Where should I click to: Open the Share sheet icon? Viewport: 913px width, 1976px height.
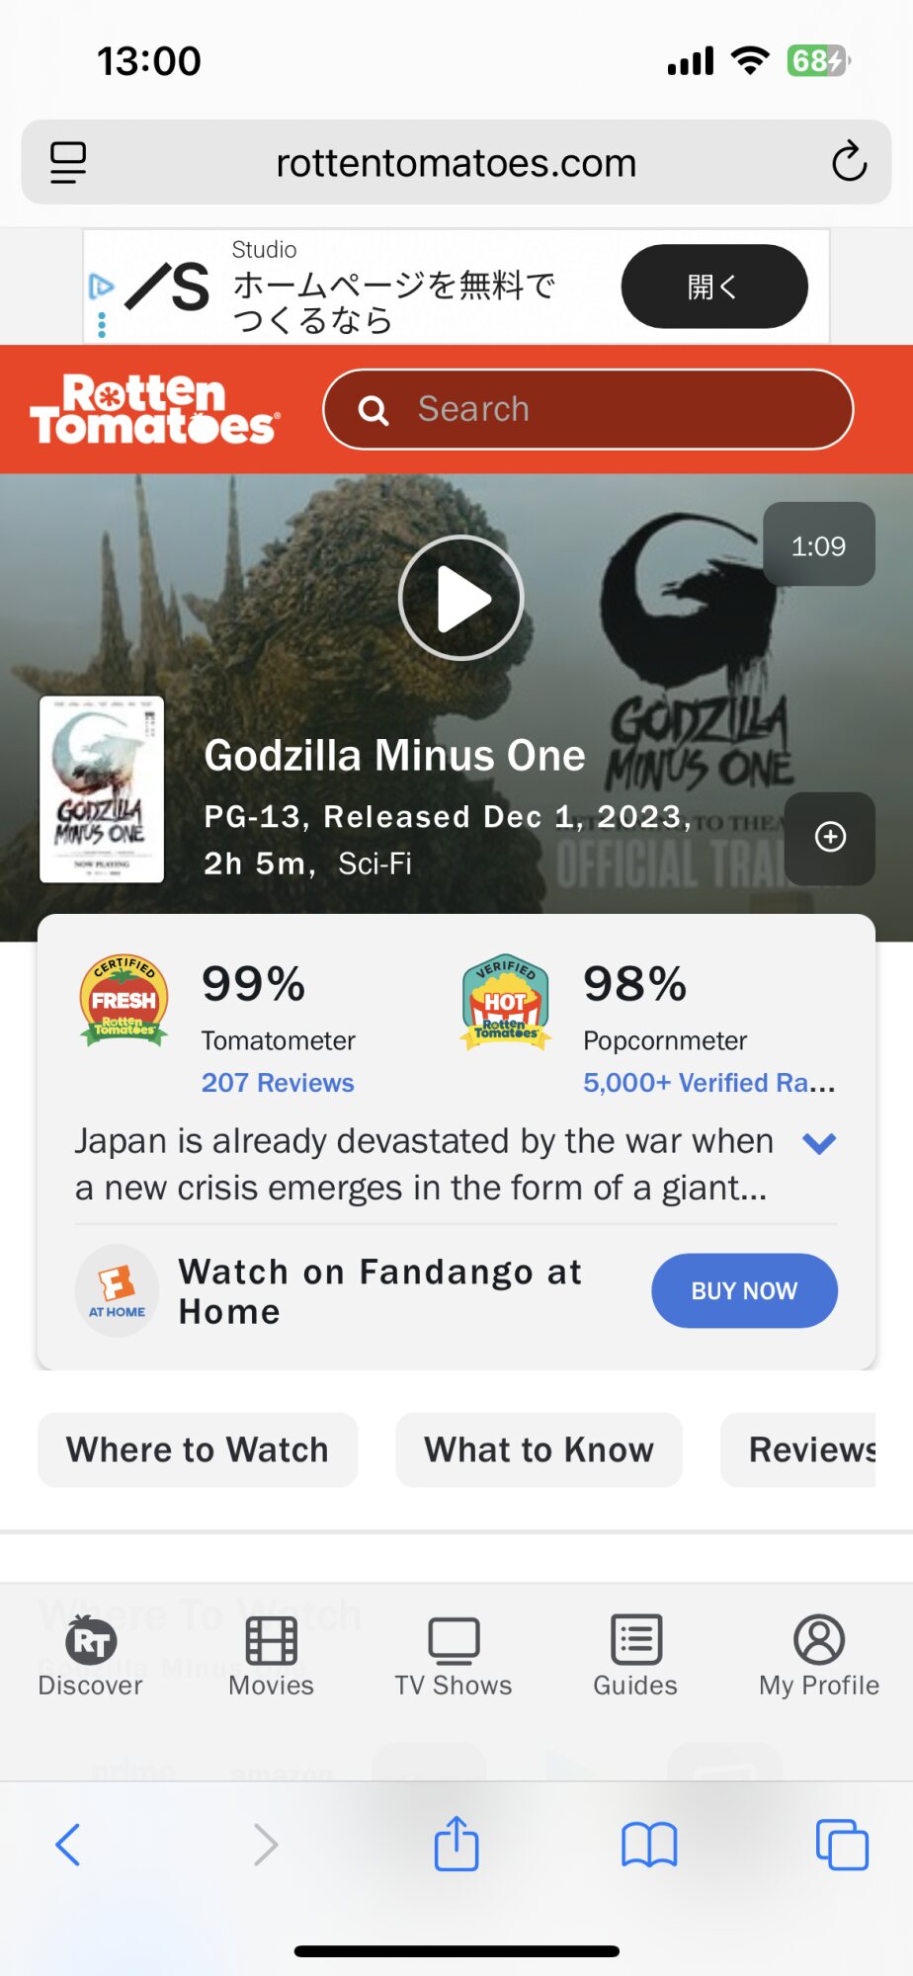coord(456,1844)
